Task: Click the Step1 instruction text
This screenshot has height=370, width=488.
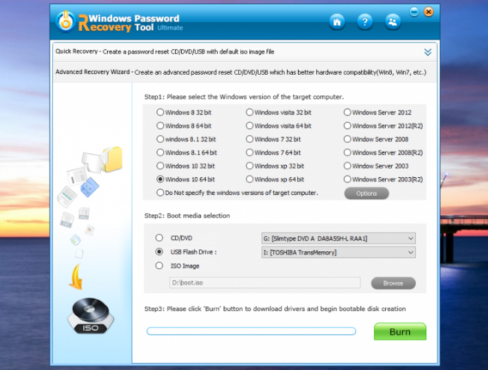Action: pos(244,97)
